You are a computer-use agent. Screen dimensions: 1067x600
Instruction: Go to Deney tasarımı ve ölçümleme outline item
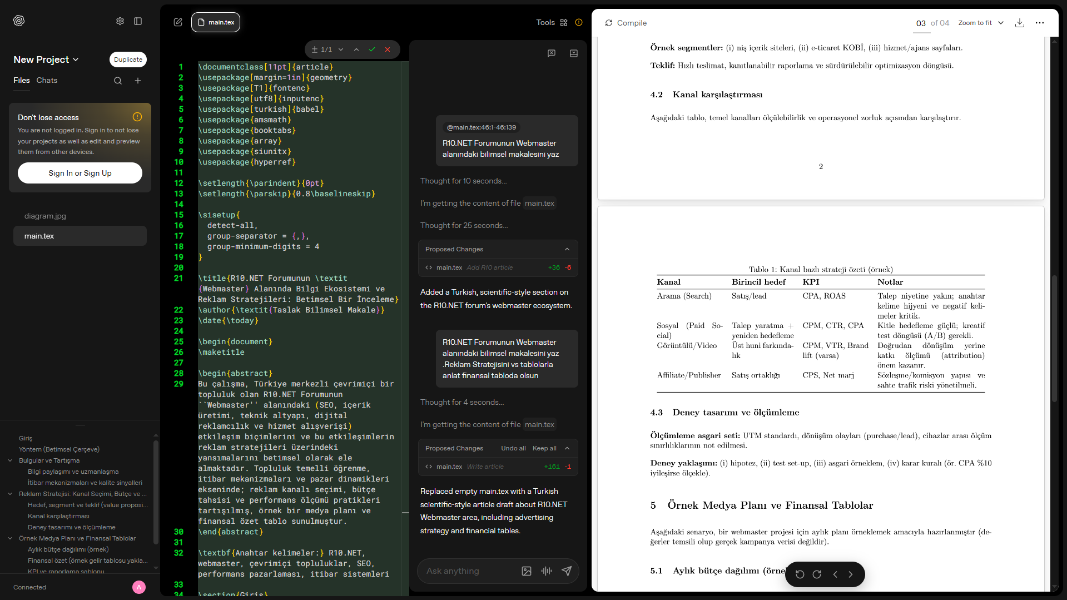[x=72, y=527]
